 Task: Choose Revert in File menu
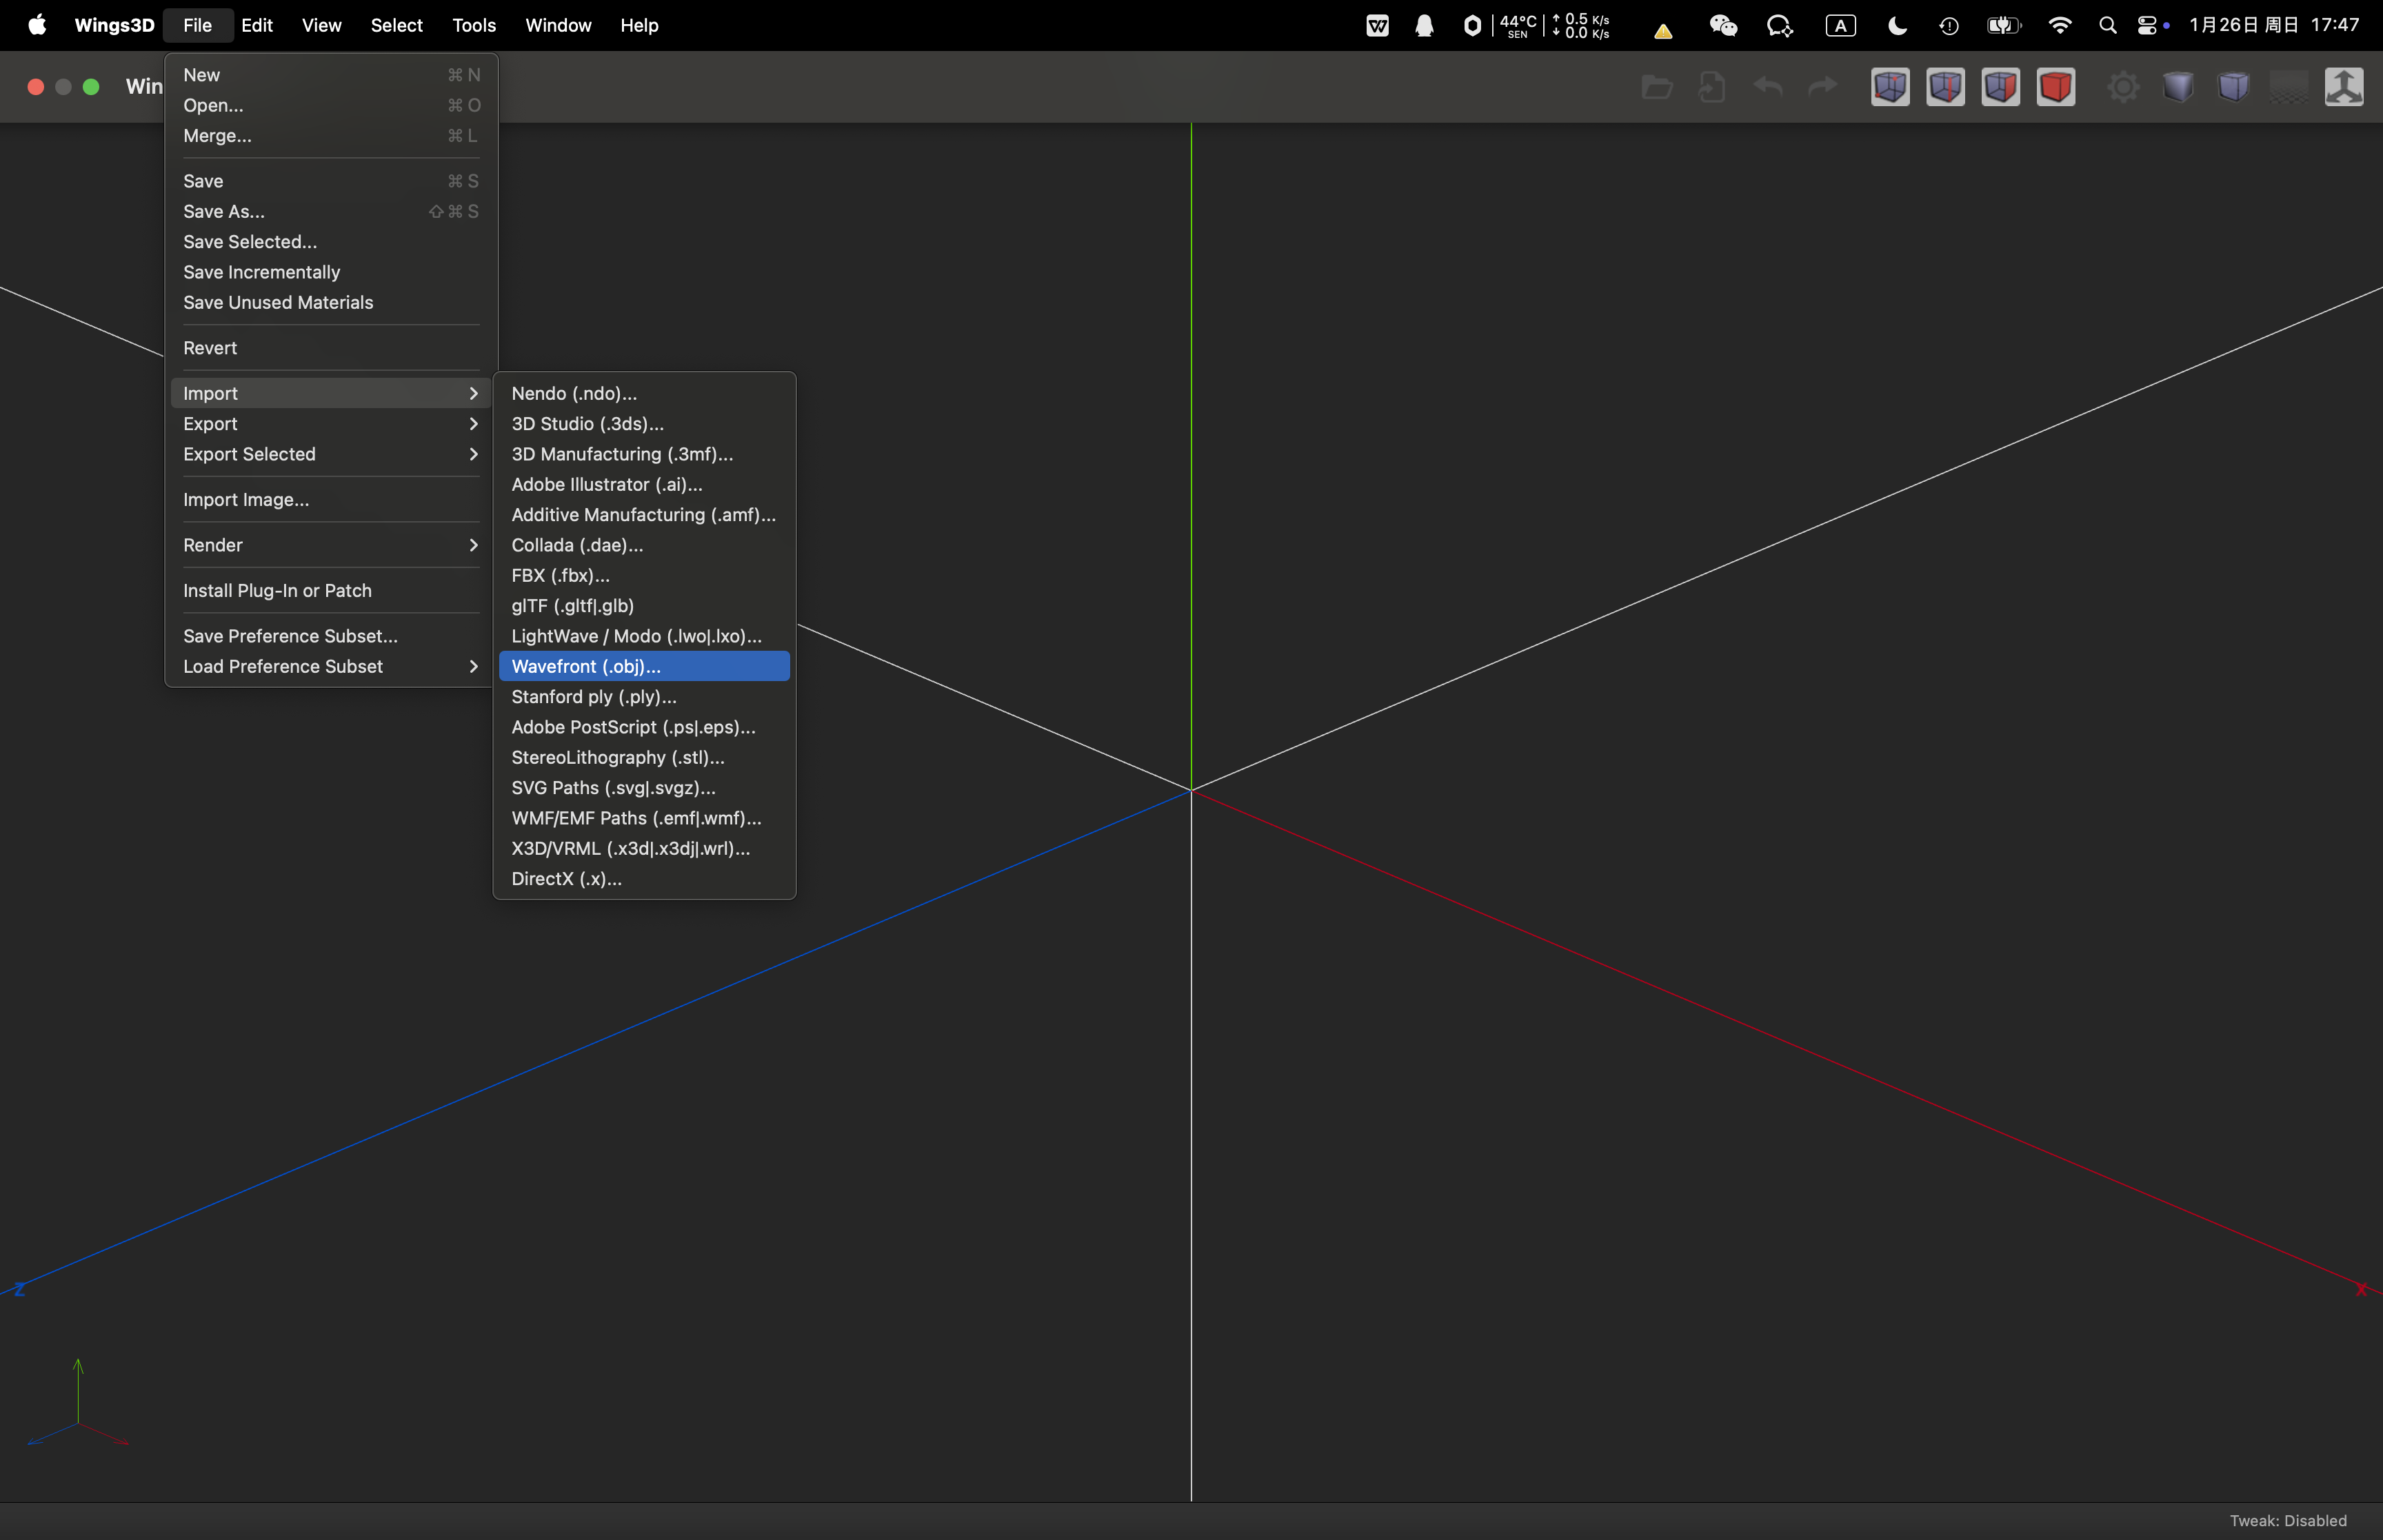click(x=331, y=348)
